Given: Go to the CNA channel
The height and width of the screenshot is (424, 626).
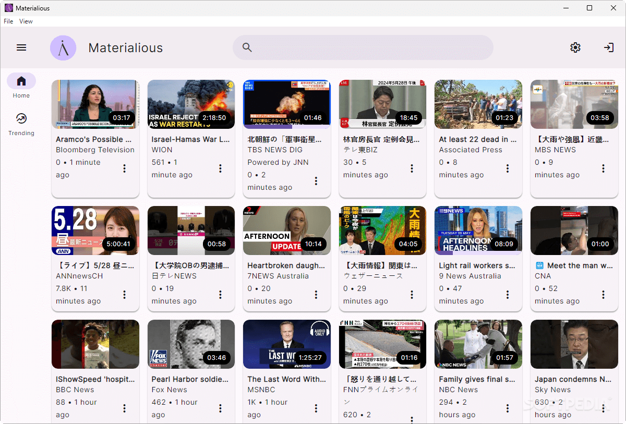Looking at the screenshot, I should tap(543, 276).
